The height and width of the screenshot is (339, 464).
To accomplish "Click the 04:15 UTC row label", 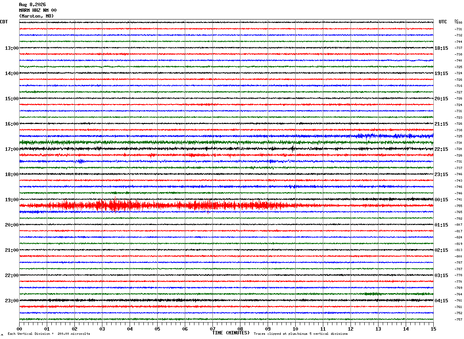I will [x=442, y=301].
